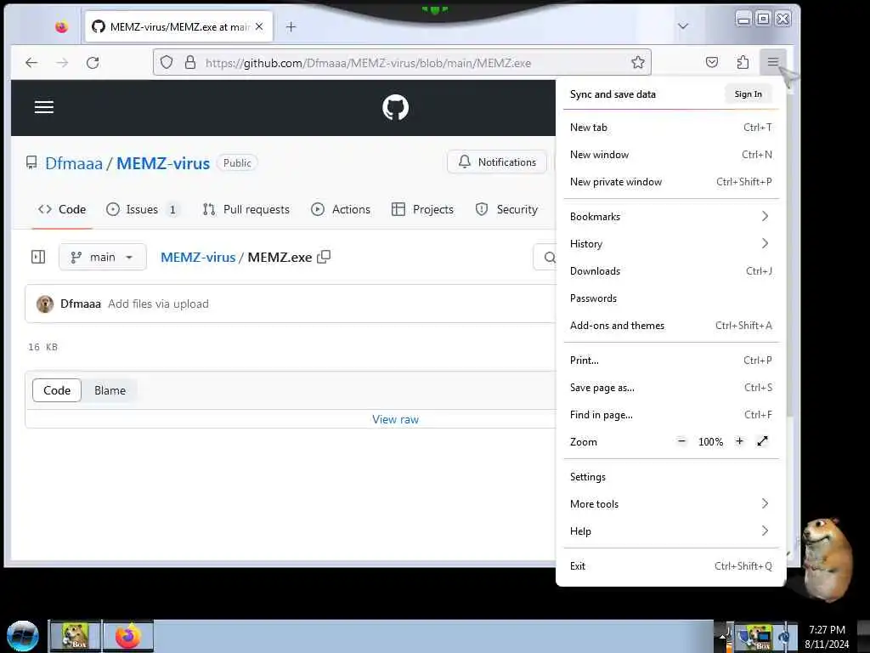Open the tracking protection shield icon

(167, 62)
